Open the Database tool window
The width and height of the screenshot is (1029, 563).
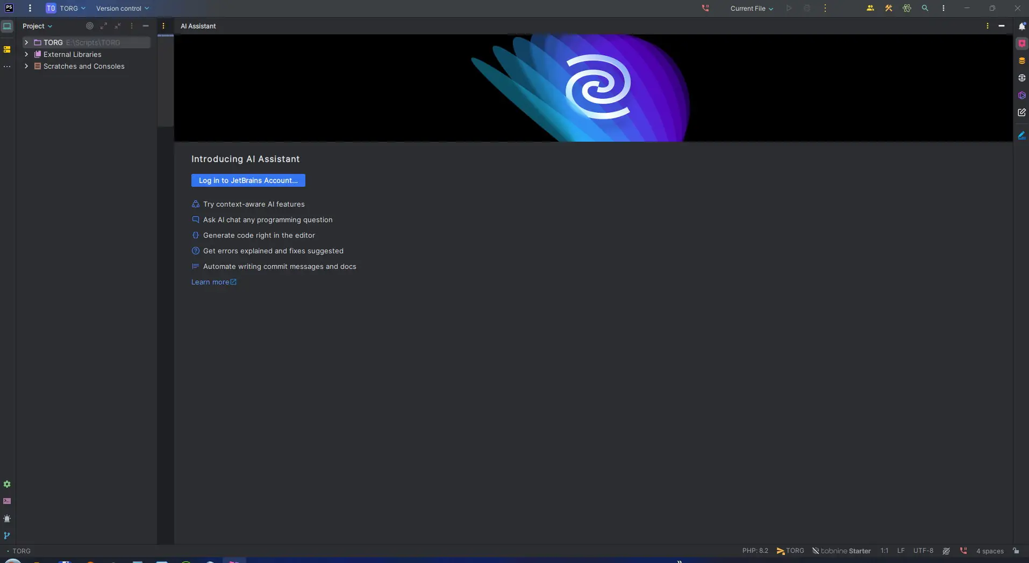pyautogui.click(x=1022, y=61)
